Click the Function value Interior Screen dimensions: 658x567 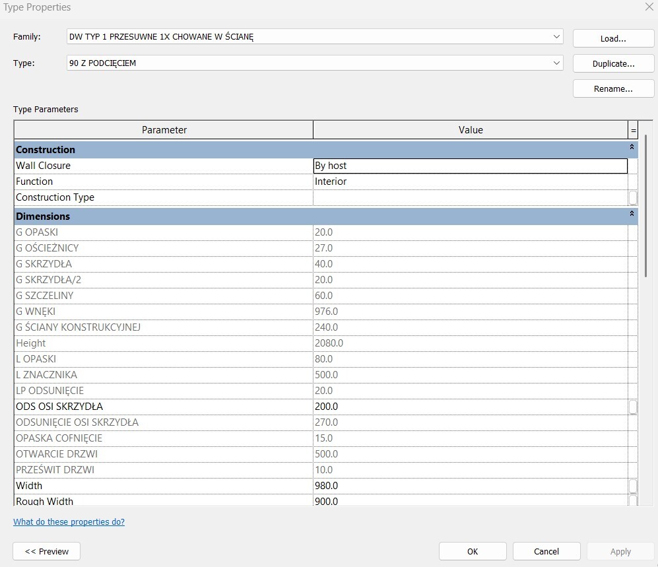coord(470,182)
